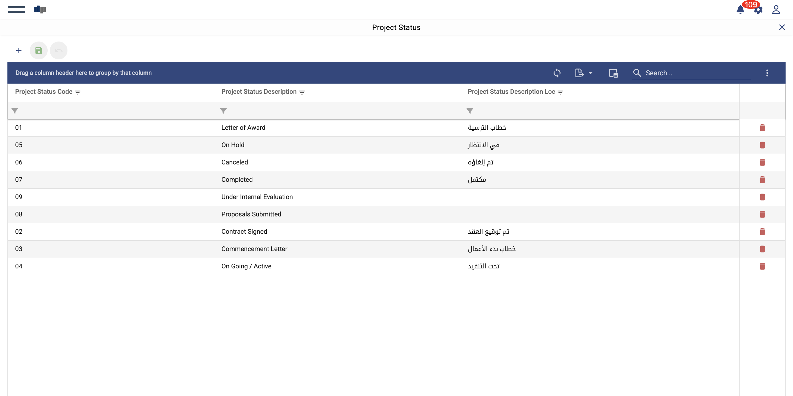Open the column chooser icon
Viewport: 793px width, 396px height.
(613, 73)
